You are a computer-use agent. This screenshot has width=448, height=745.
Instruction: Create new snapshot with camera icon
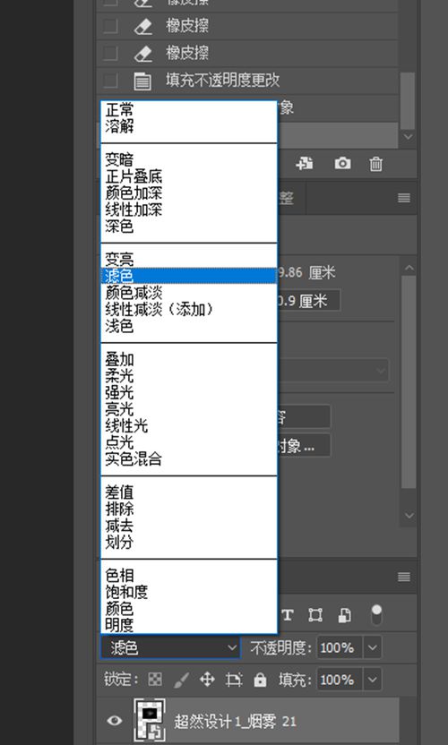click(342, 164)
